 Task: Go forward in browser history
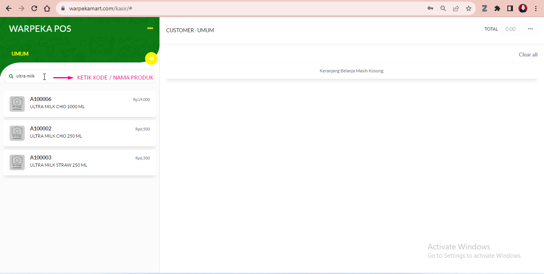[x=22, y=8]
